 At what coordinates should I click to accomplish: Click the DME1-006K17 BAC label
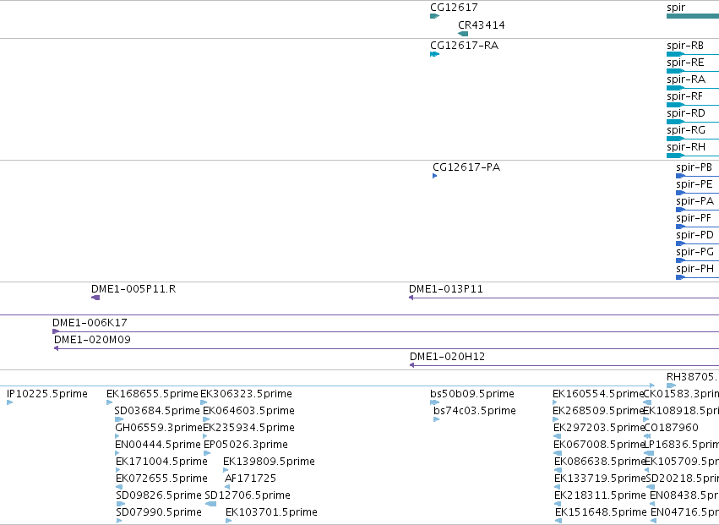coord(90,323)
